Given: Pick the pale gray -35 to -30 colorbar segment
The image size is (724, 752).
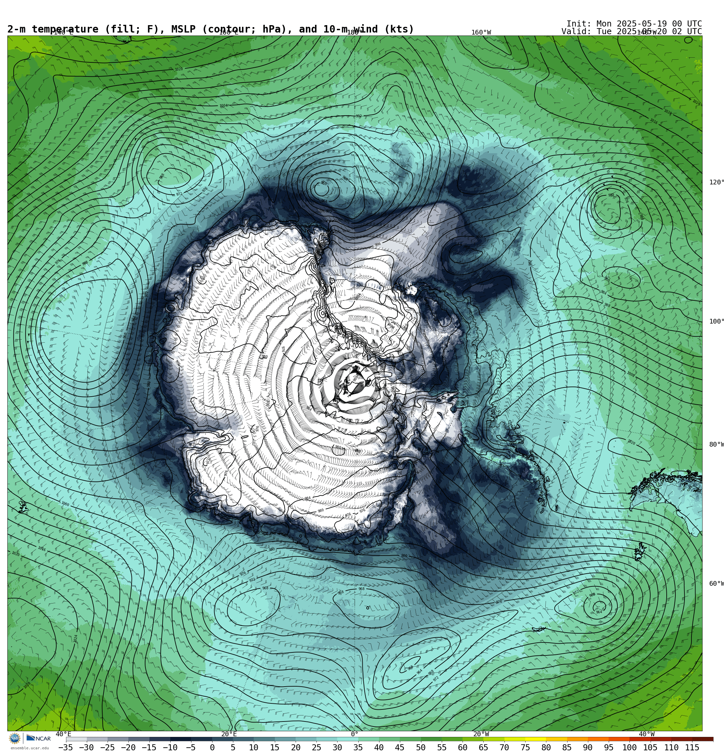Looking at the screenshot, I should tap(76, 739).
